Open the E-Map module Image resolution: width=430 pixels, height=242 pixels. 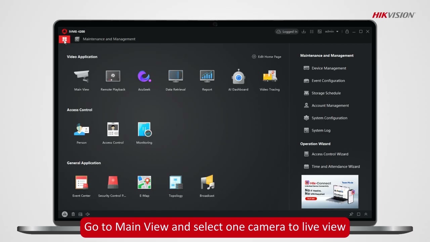[144, 186]
